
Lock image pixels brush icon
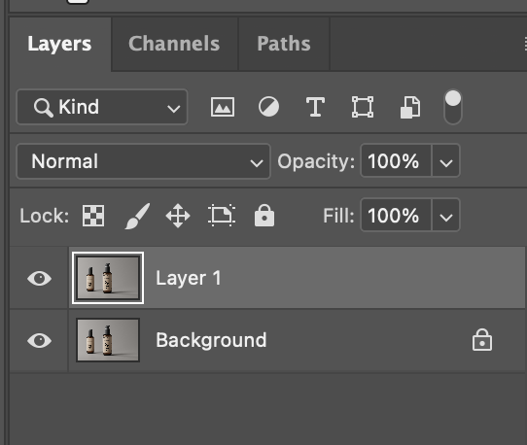[137, 216]
